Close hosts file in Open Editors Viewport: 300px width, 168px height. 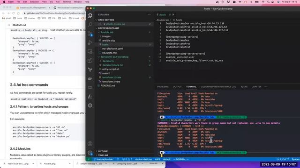tap(100, 24)
